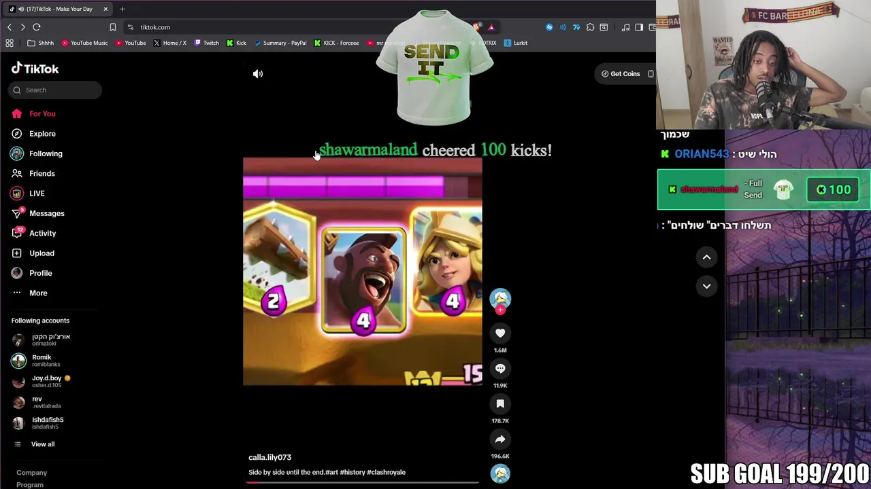Viewport: 871px width, 489px height.
Task: Open the Activity notifications
Action: [x=42, y=233]
